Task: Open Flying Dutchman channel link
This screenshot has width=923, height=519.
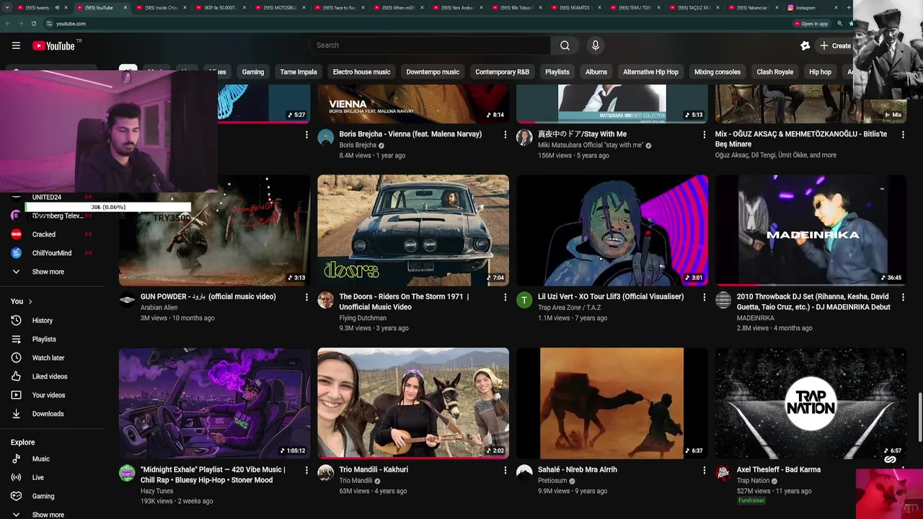Action: pos(363,318)
